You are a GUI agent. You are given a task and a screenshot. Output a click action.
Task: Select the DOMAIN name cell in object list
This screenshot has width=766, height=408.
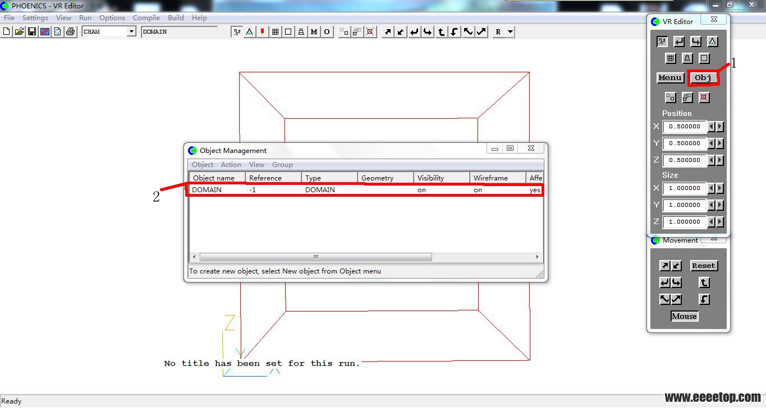[207, 190]
